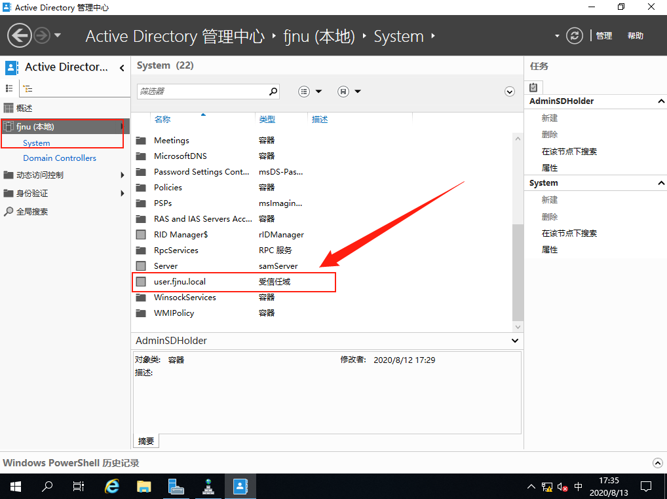Select Password Settings Container row

[323, 171]
